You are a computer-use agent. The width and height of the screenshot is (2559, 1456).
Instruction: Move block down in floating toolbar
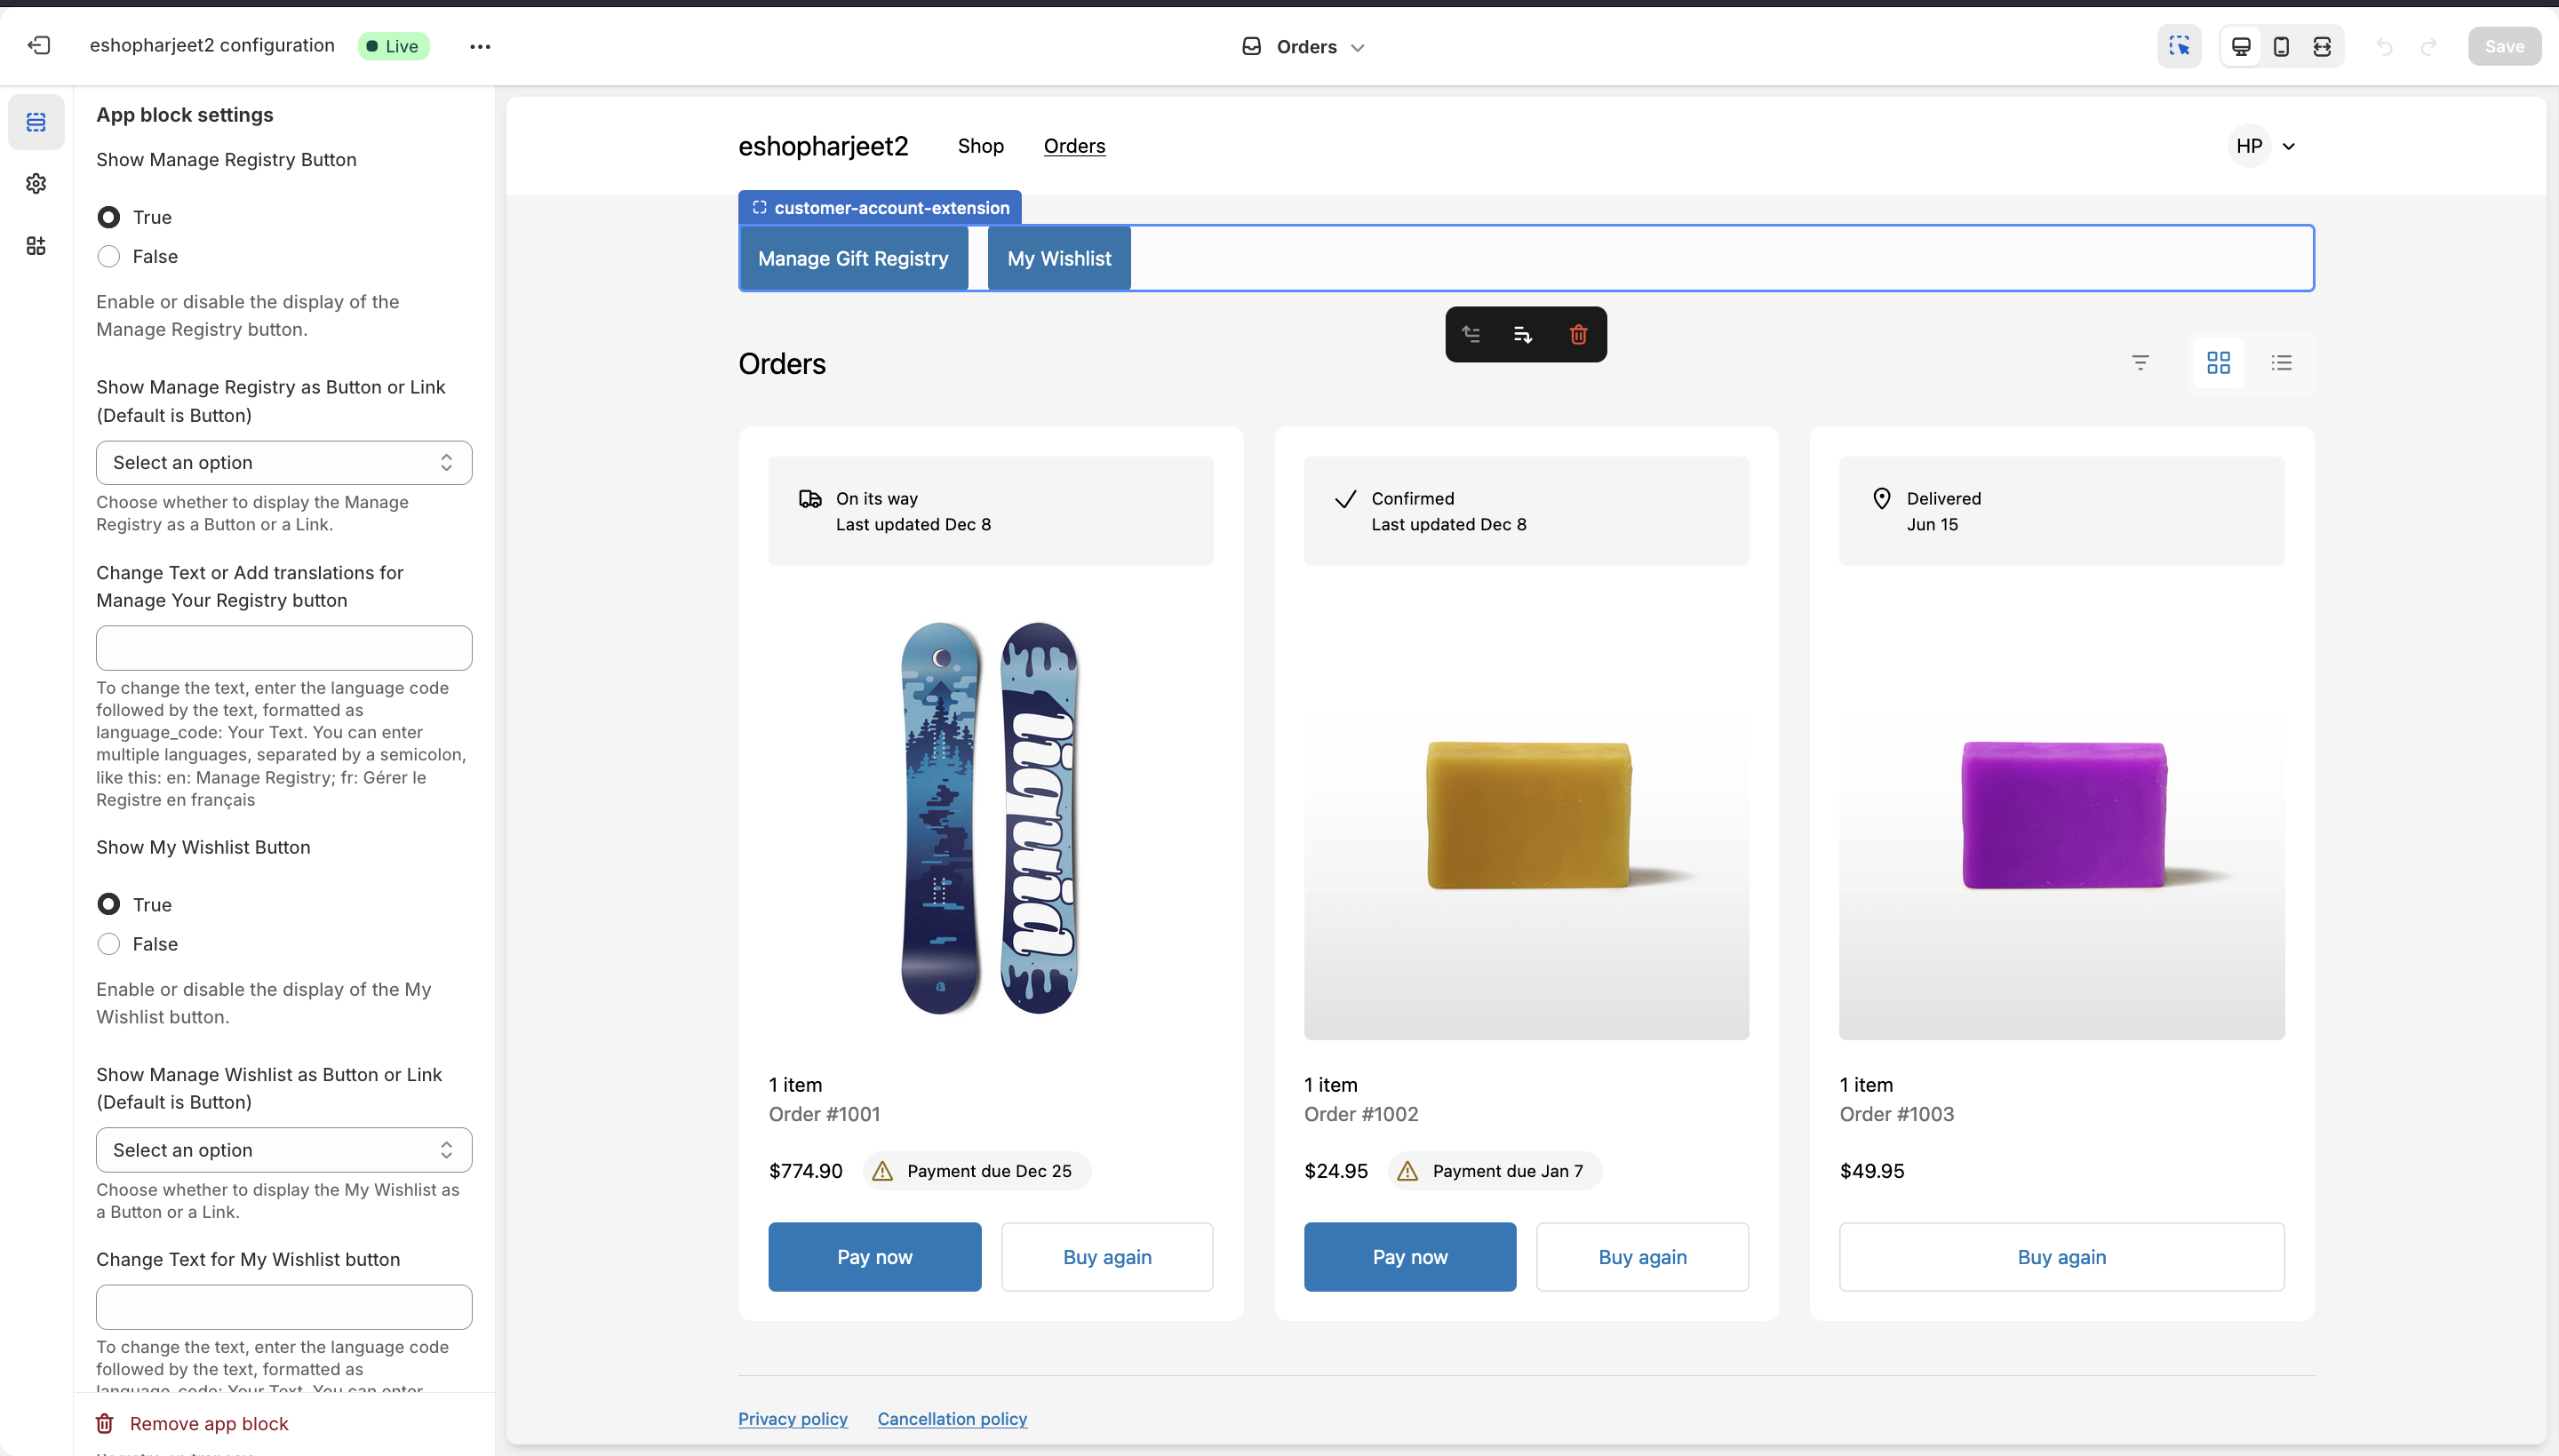[1524, 334]
